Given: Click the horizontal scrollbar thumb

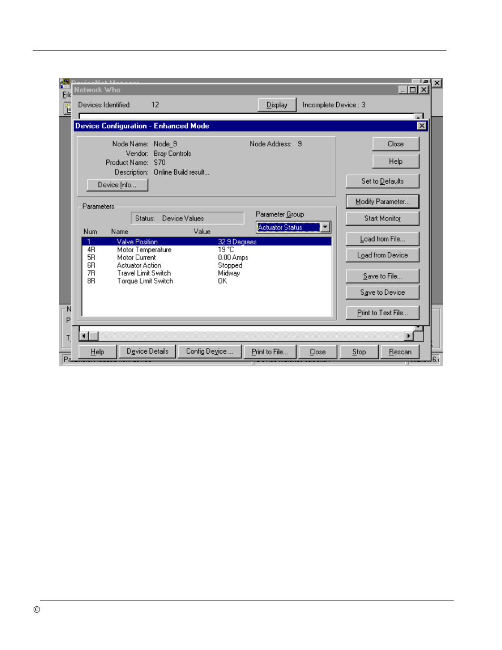Looking at the screenshot, I should pyautogui.click(x=94, y=336).
